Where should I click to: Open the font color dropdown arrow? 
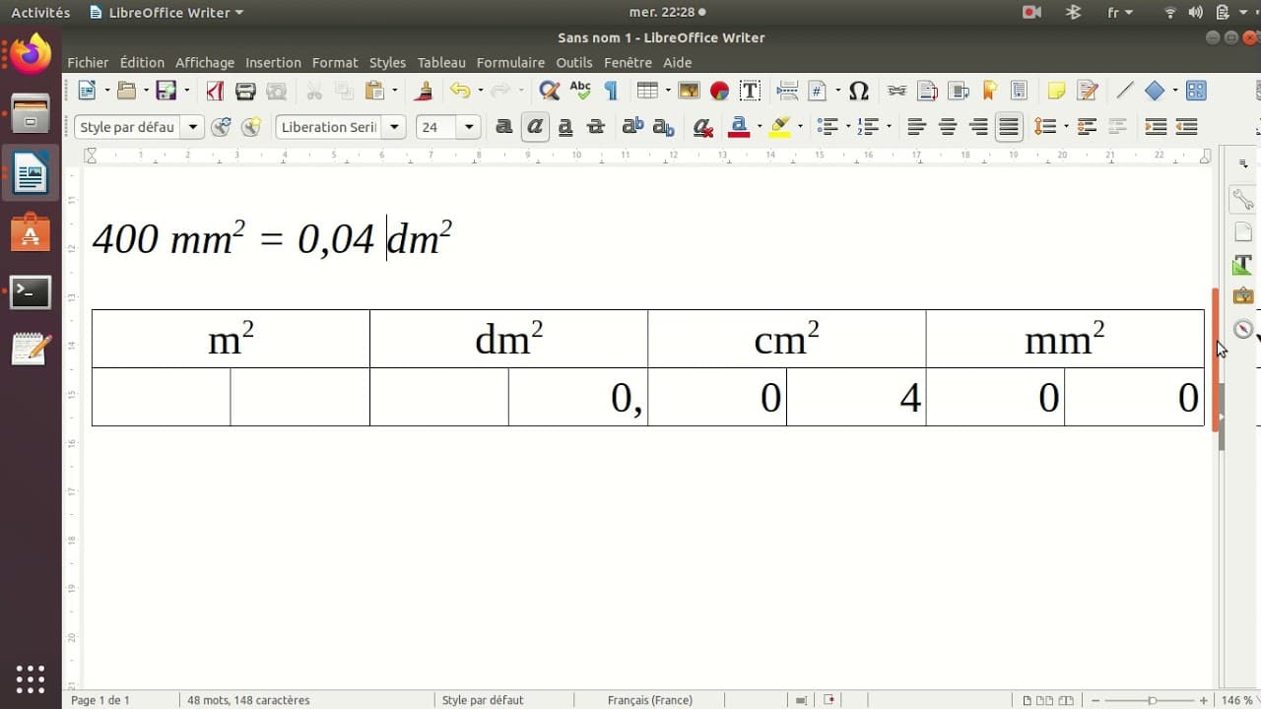pyautogui.click(x=759, y=127)
